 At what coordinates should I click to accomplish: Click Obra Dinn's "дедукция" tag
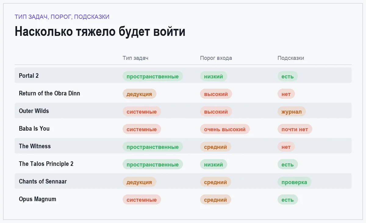(139, 94)
